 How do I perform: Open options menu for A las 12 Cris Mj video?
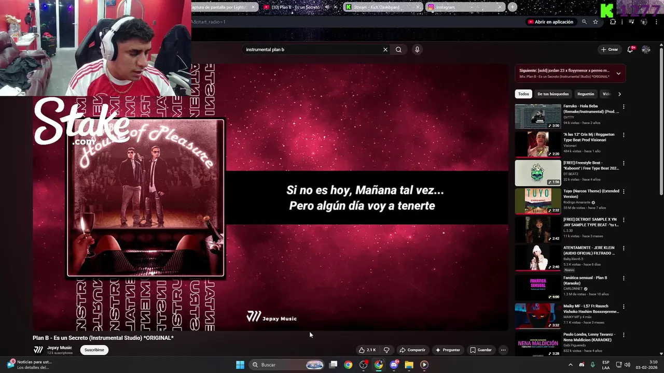tap(624, 135)
